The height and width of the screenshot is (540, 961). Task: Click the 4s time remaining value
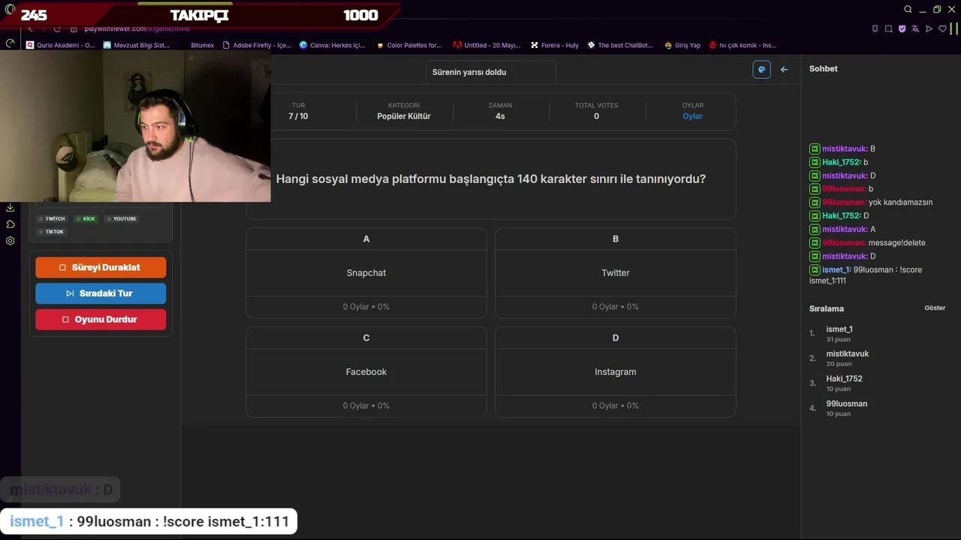click(500, 116)
